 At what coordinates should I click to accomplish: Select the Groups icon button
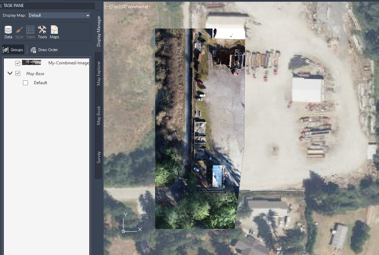13,49
